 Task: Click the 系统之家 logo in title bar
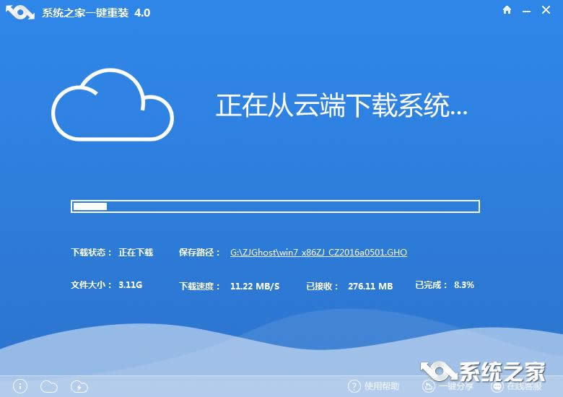20,12
